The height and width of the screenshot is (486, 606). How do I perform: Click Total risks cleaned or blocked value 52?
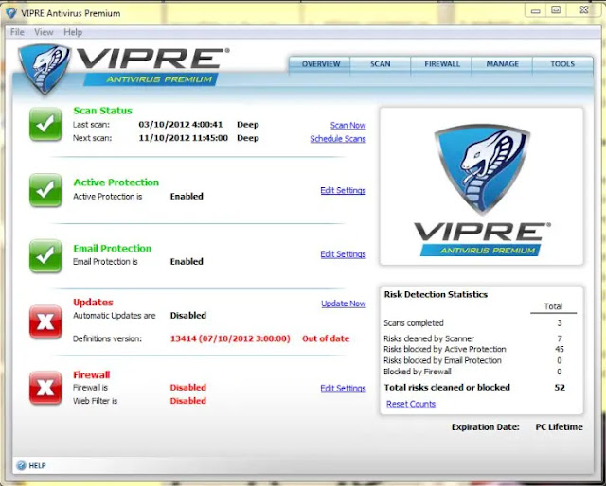tap(560, 387)
